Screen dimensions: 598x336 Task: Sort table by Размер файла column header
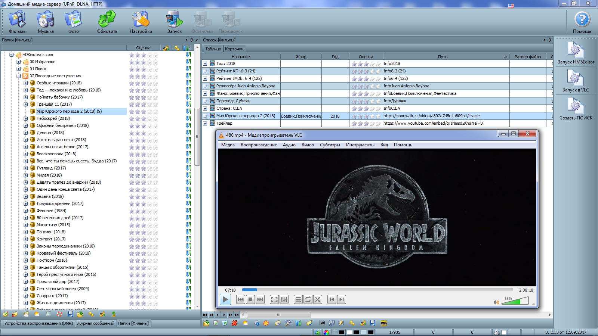click(x=528, y=57)
